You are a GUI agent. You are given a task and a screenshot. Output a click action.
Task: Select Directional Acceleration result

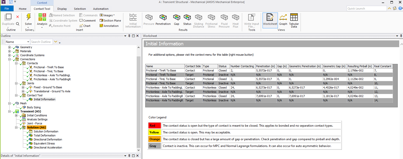click(48, 147)
